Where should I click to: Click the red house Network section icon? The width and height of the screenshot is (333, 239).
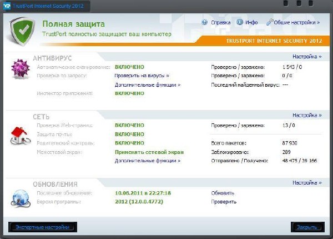tap(21, 133)
